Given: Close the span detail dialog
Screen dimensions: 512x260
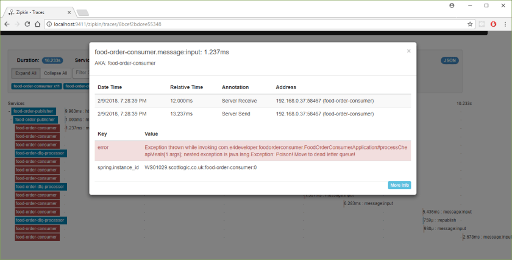Looking at the screenshot, I should tap(408, 51).
